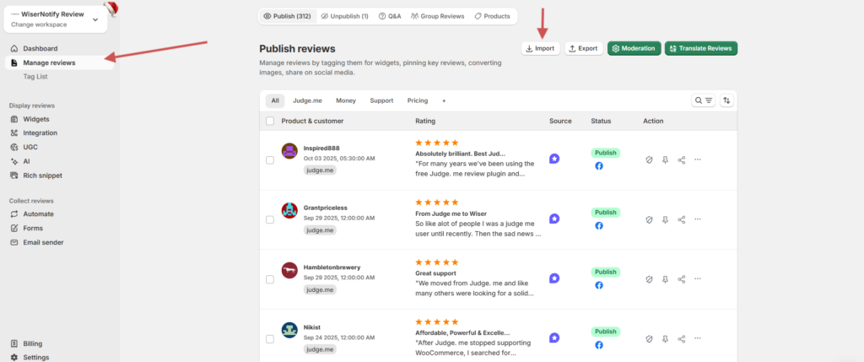Click unpublish icon for Hambletonbrewery review
This screenshot has width=864, height=362.
tap(649, 278)
